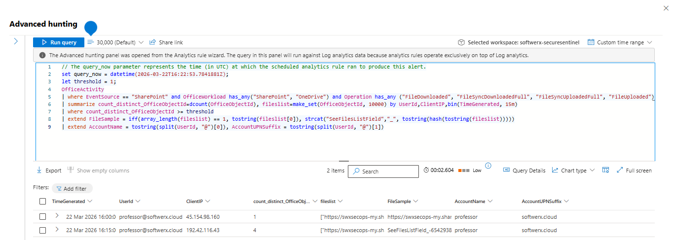Click the count value 4 cell
The image size is (673, 240).
pos(255,230)
